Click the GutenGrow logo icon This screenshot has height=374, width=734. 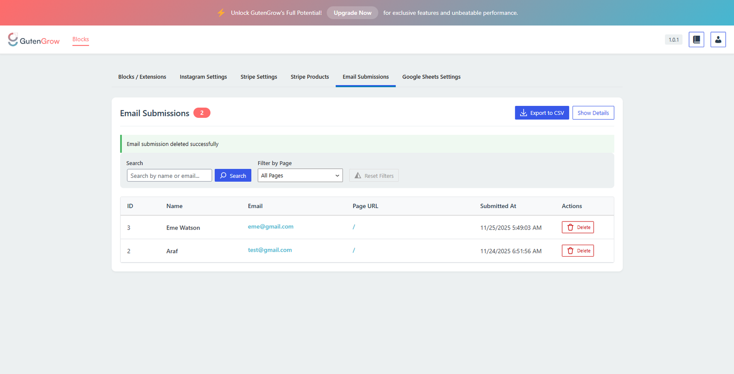[13, 39]
